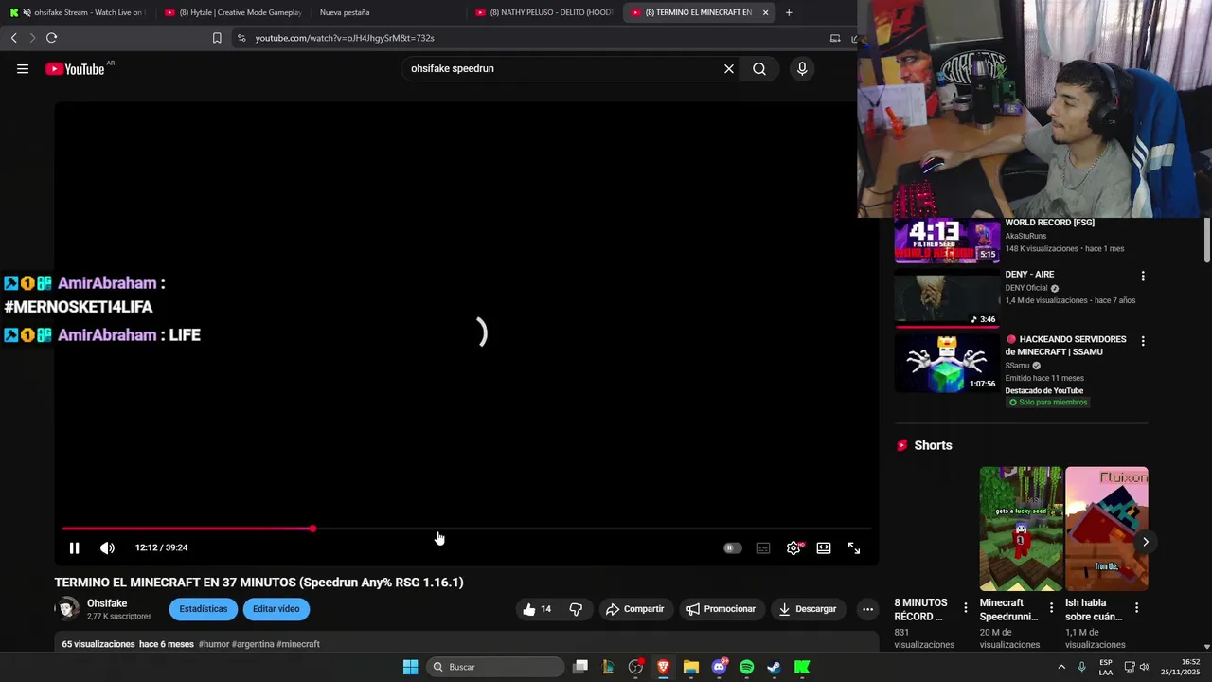
Task: Open options menu for HACKEANDO SERVIDORES video
Action: tap(1143, 341)
